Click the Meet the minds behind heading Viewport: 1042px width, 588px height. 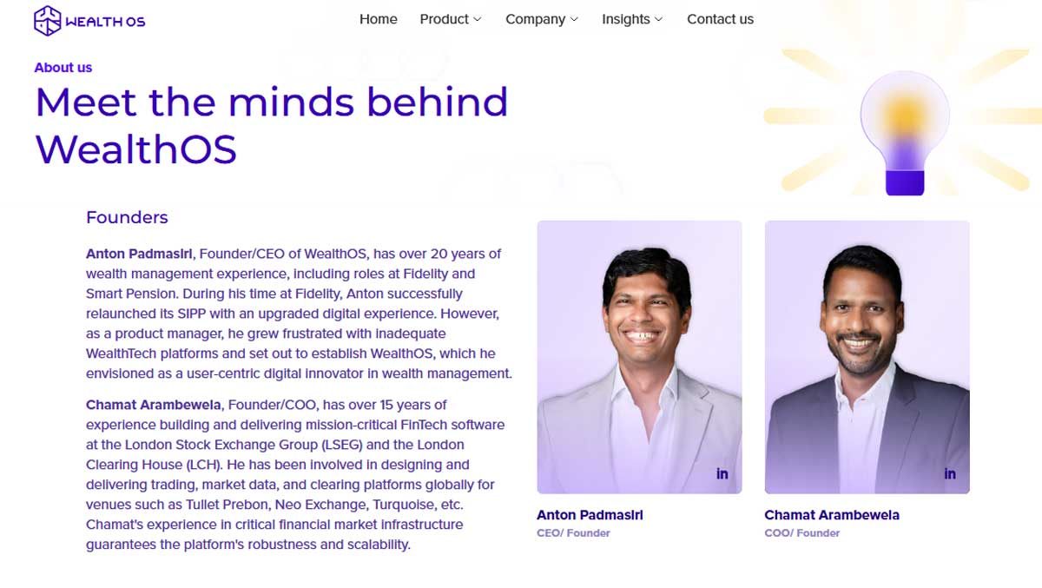[271, 102]
